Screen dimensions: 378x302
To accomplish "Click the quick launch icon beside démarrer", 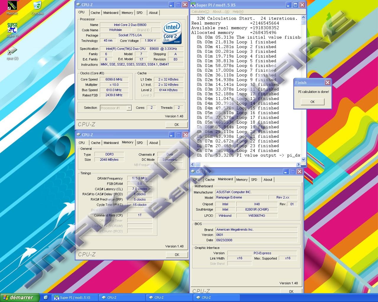I will coord(45,298).
